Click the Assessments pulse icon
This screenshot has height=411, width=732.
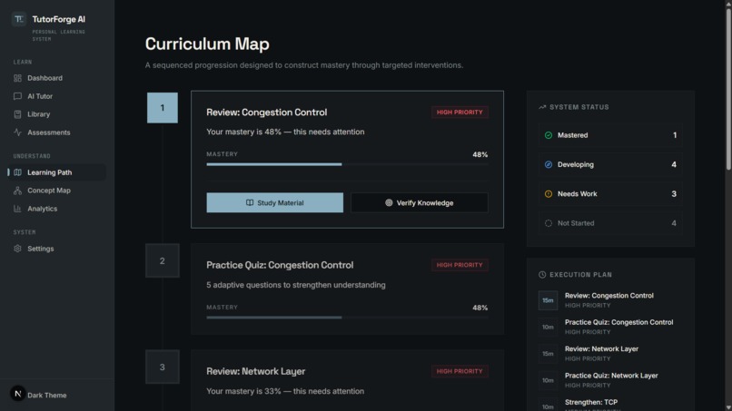(x=17, y=132)
